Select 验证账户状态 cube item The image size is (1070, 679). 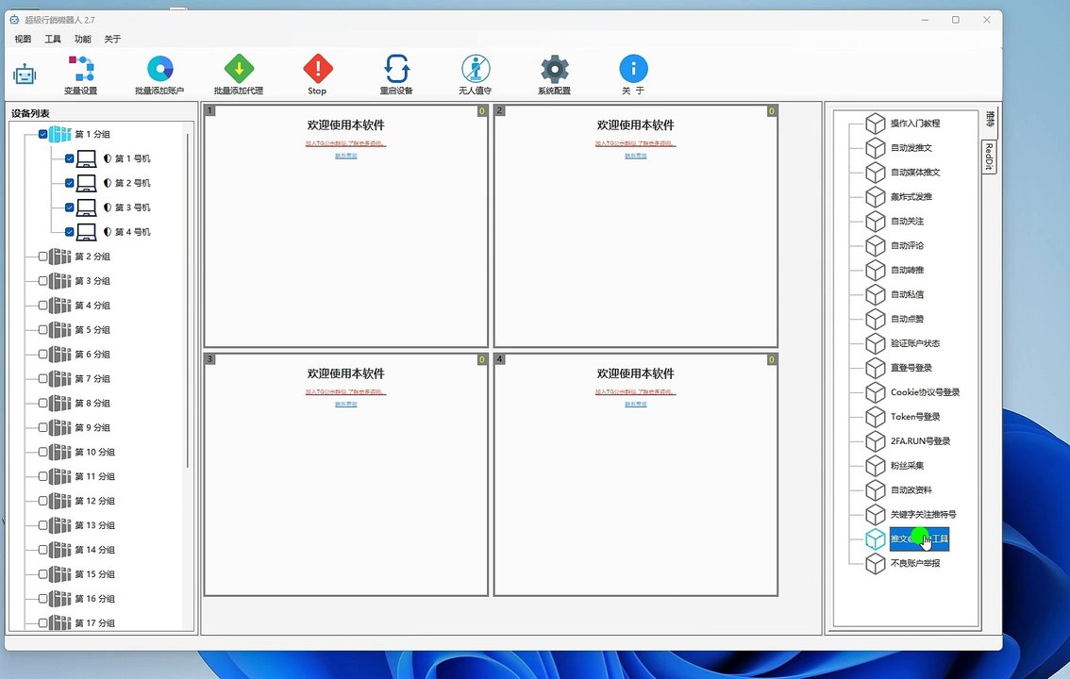[x=903, y=343]
